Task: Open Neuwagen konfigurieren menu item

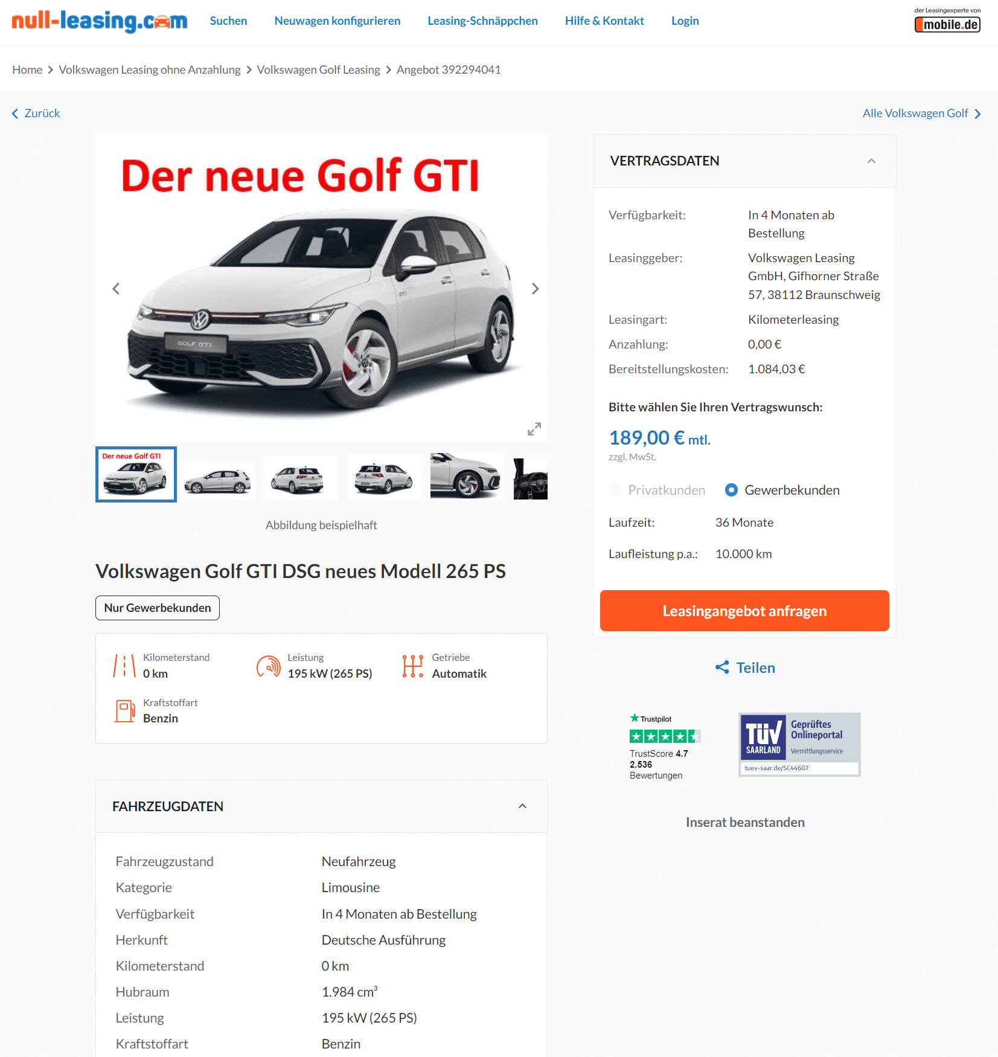Action: pos(337,21)
